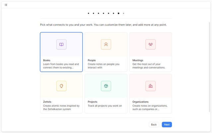The image size is (212, 133).
Task: Click the last gray step dot
Action: [x=123, y=13]
